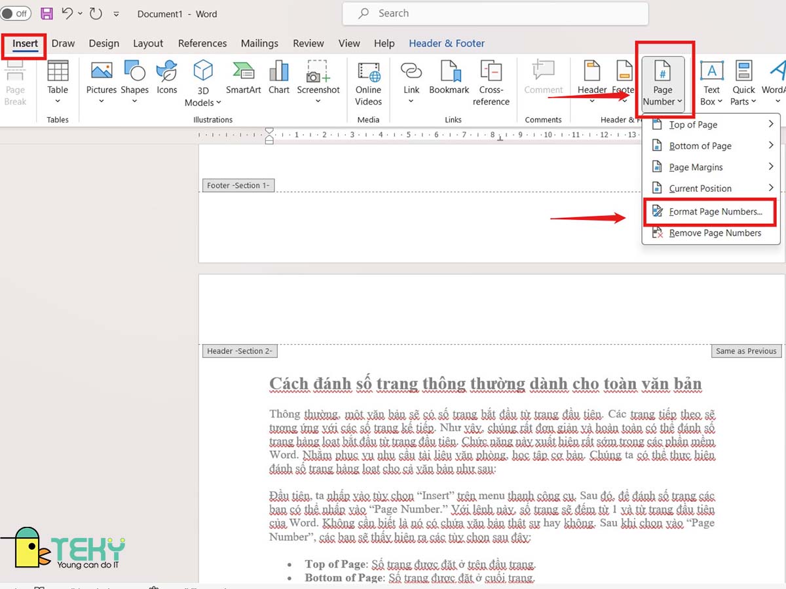Click the Footer -Section 1- tag
This screenshot has height=589, width=786.
(x=238, y=186)
